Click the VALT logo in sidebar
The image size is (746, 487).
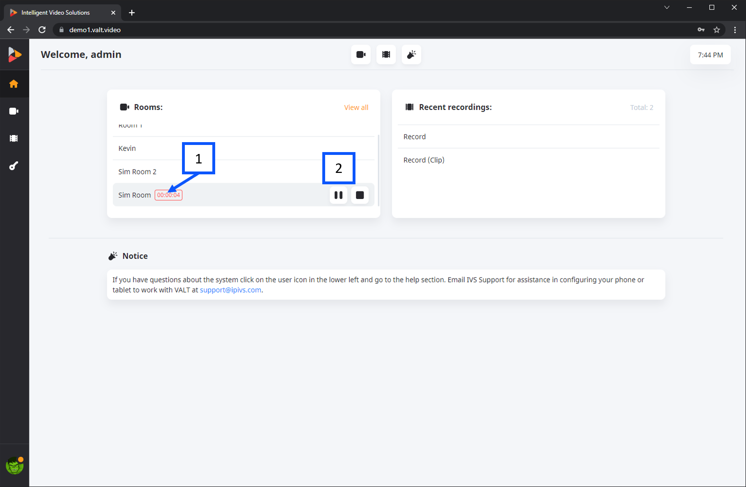pos(14,54)
